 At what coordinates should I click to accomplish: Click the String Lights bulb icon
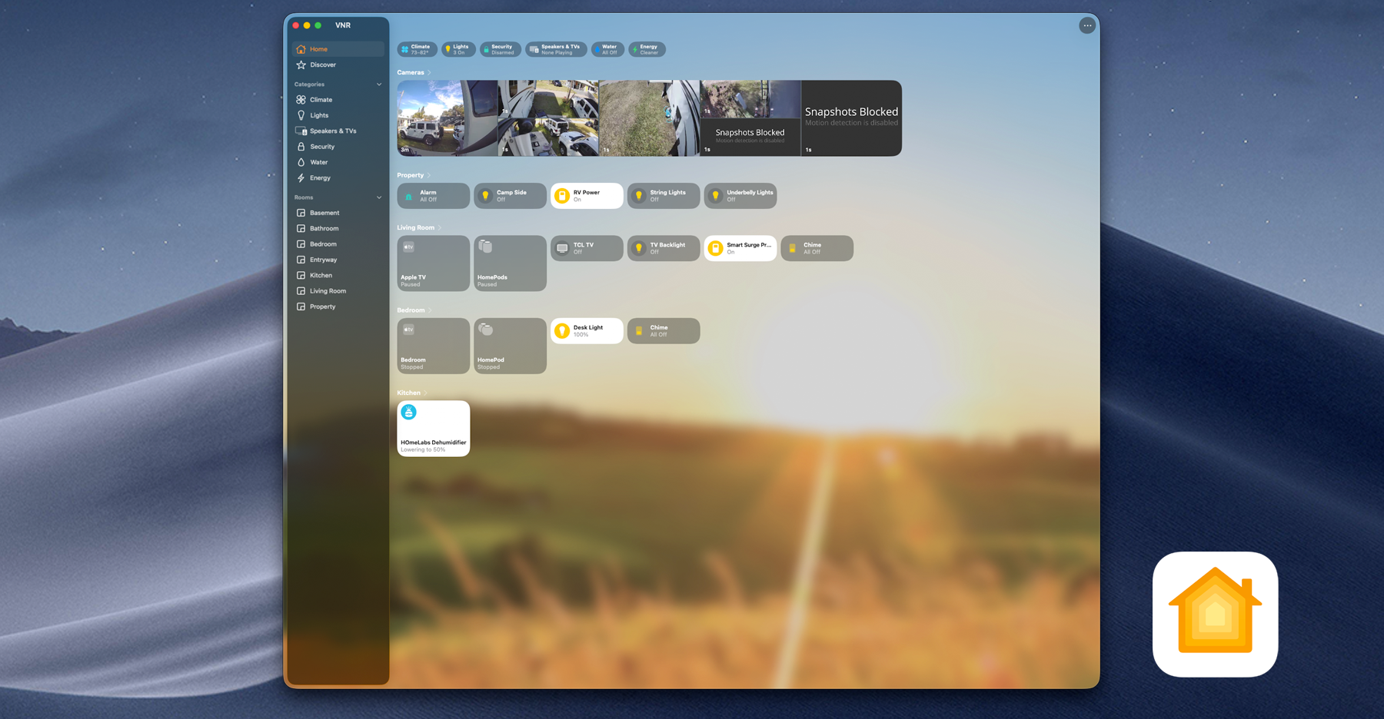pyautogui.click(x=639, y=196)
